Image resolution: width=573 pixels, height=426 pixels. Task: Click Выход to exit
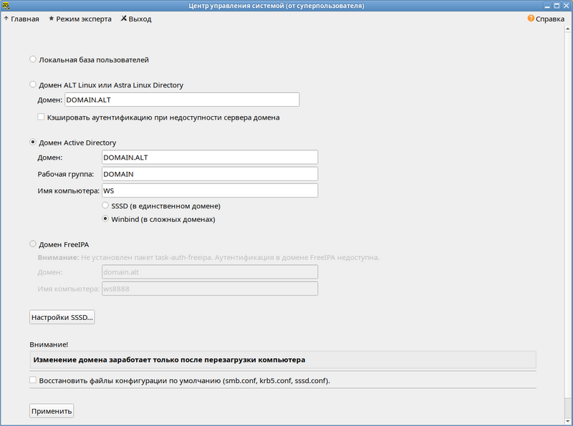point(136,19)
